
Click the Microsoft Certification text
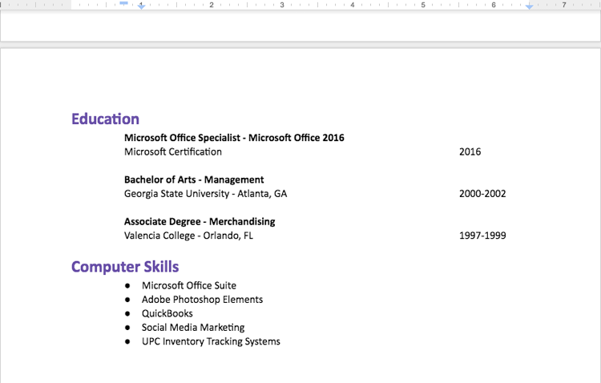point(173,151)
